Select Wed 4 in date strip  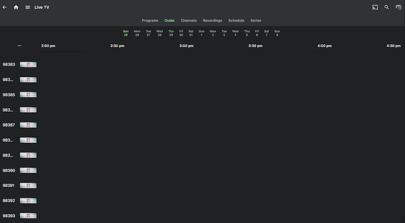(x=235, y=33)
